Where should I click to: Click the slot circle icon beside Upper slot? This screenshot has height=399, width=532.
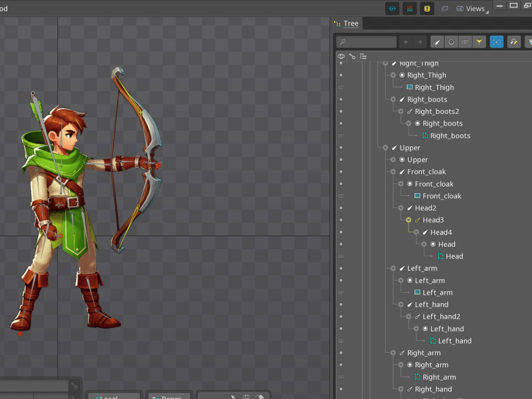[402, 160]
